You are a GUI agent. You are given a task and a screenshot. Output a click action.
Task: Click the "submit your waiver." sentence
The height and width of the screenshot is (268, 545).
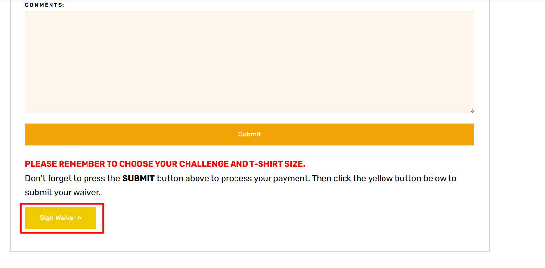62,192
